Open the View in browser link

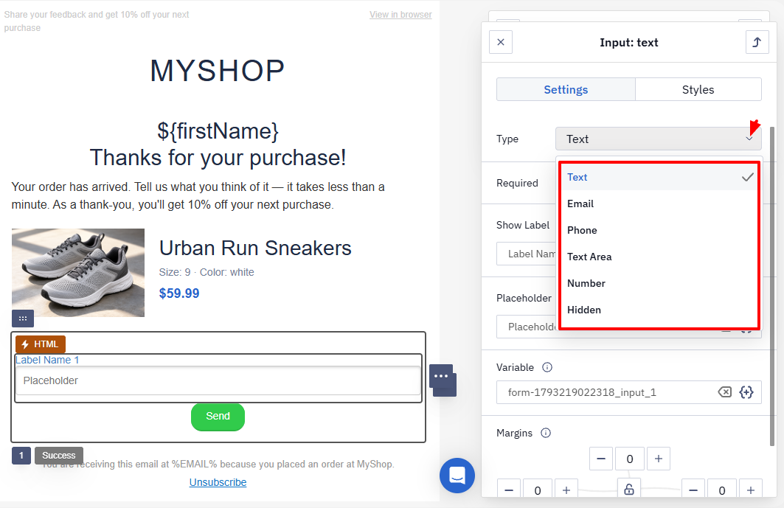[x=400, y=15]
